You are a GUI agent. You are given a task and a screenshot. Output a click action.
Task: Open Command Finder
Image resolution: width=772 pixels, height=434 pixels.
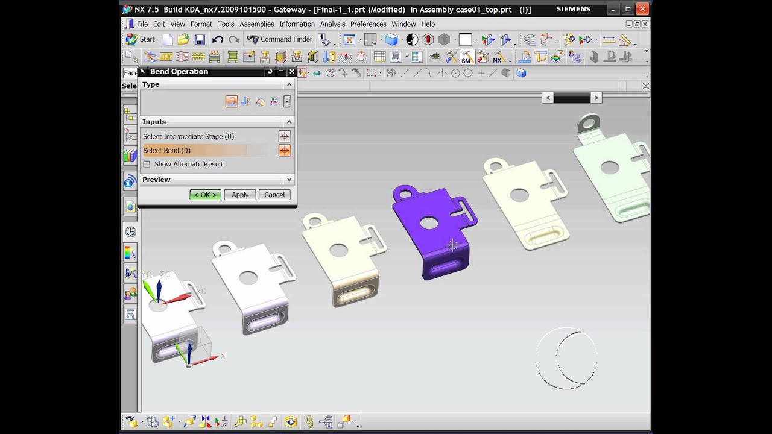[x=280, y=39]
